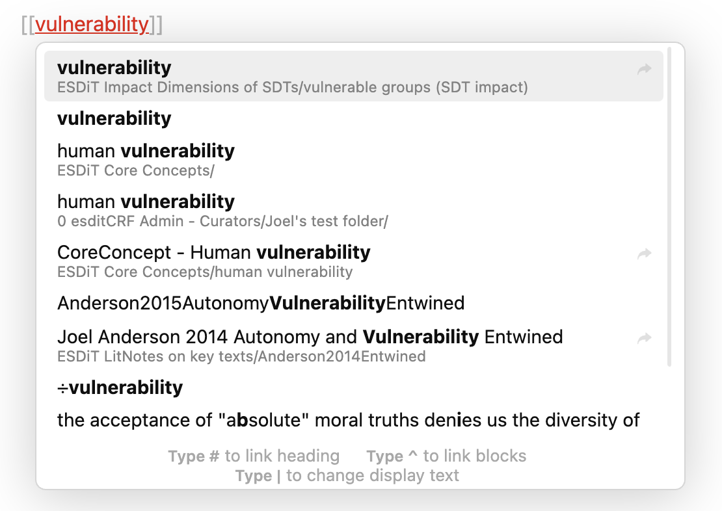Select the highlighted vulnerability SDT impact suggestion
Screen dimensions: 722x511
pos(260,76)
